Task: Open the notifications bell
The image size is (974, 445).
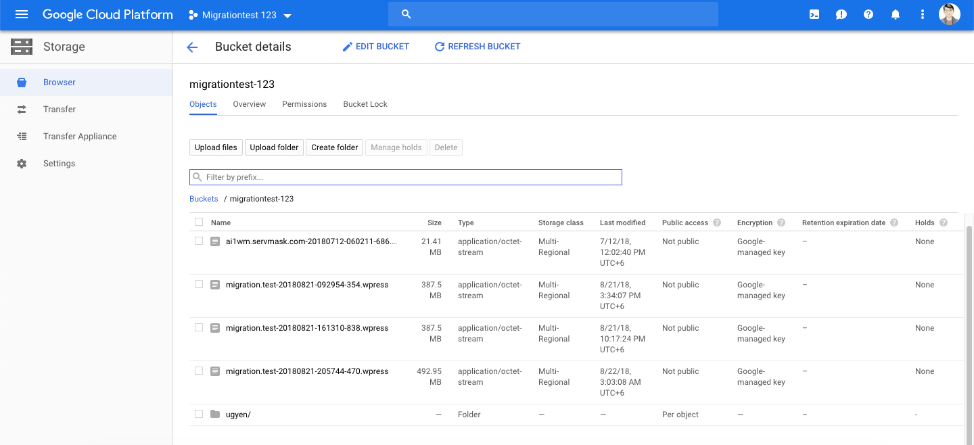Action: click(x=896, y=15)
